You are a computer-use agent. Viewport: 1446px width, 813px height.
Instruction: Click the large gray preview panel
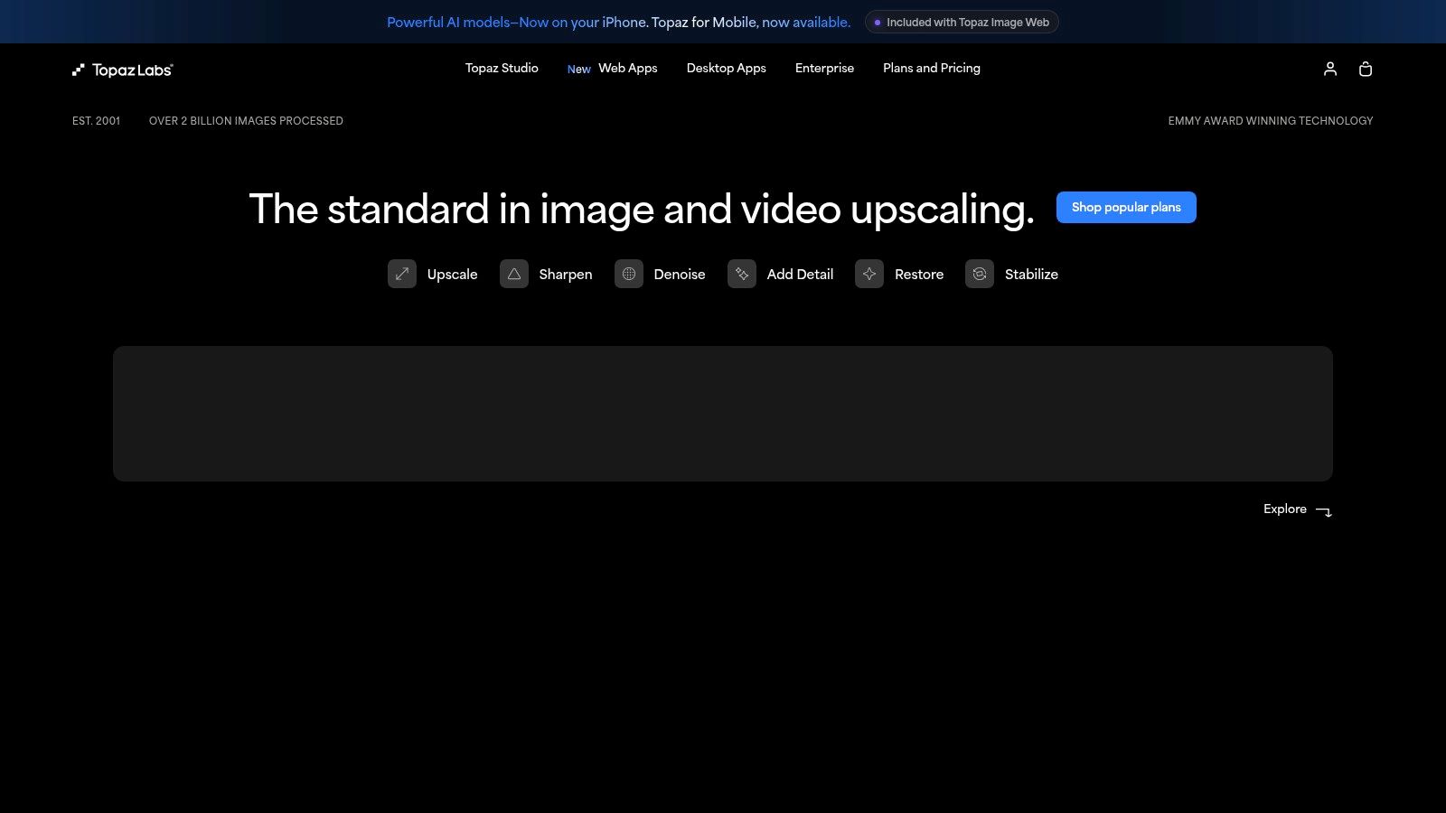pos(723,414)
